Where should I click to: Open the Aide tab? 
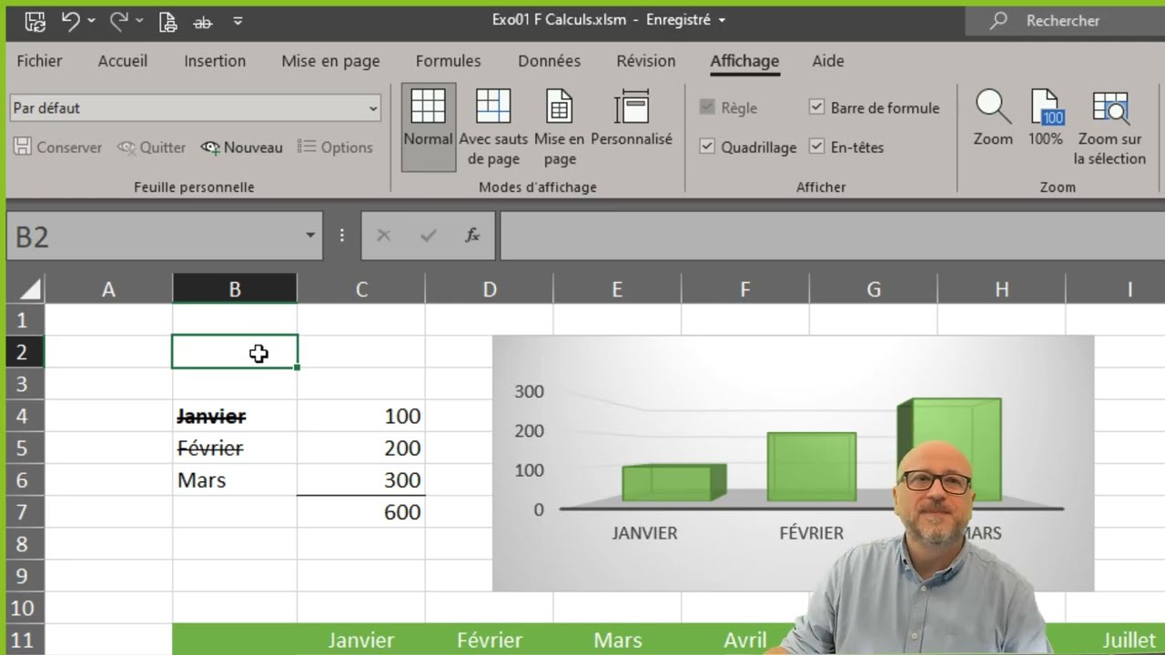[828, 61]
